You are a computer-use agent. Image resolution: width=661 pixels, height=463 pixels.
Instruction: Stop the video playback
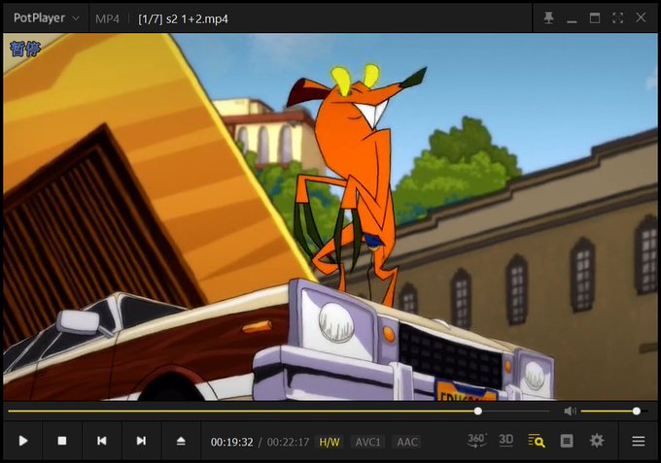click(x=62, y=441)
